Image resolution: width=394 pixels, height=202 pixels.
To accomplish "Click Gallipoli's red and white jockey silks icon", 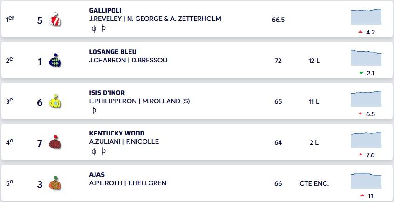I will pyautogui.click(x=55, y=20).
